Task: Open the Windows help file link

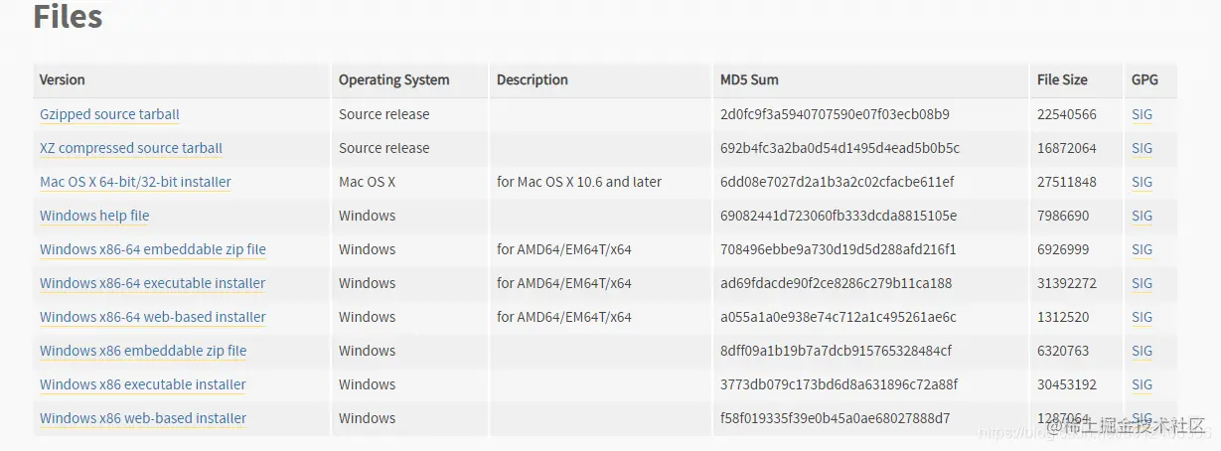Action: click(x=94, y=216)
